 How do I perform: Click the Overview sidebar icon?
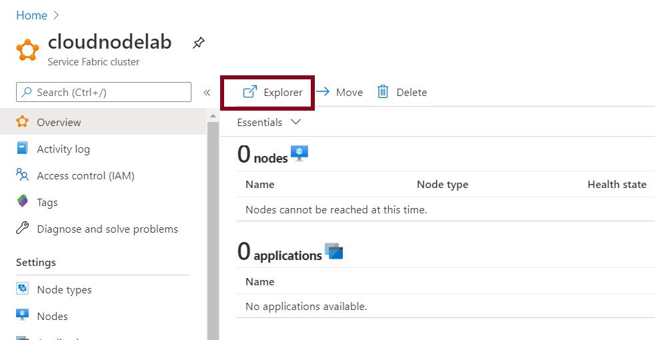tap(22, 121)
